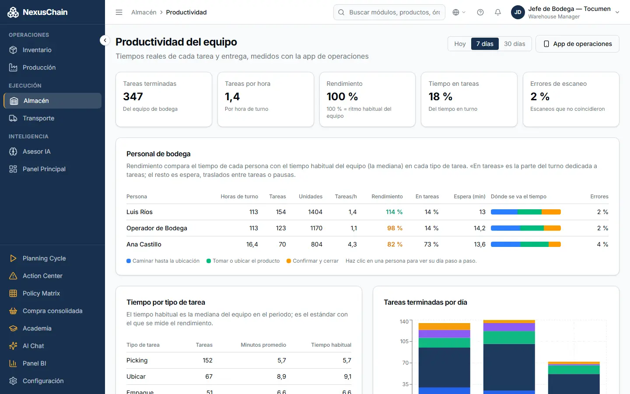Click the Horas de turno column header

click(x=239, y=197)
